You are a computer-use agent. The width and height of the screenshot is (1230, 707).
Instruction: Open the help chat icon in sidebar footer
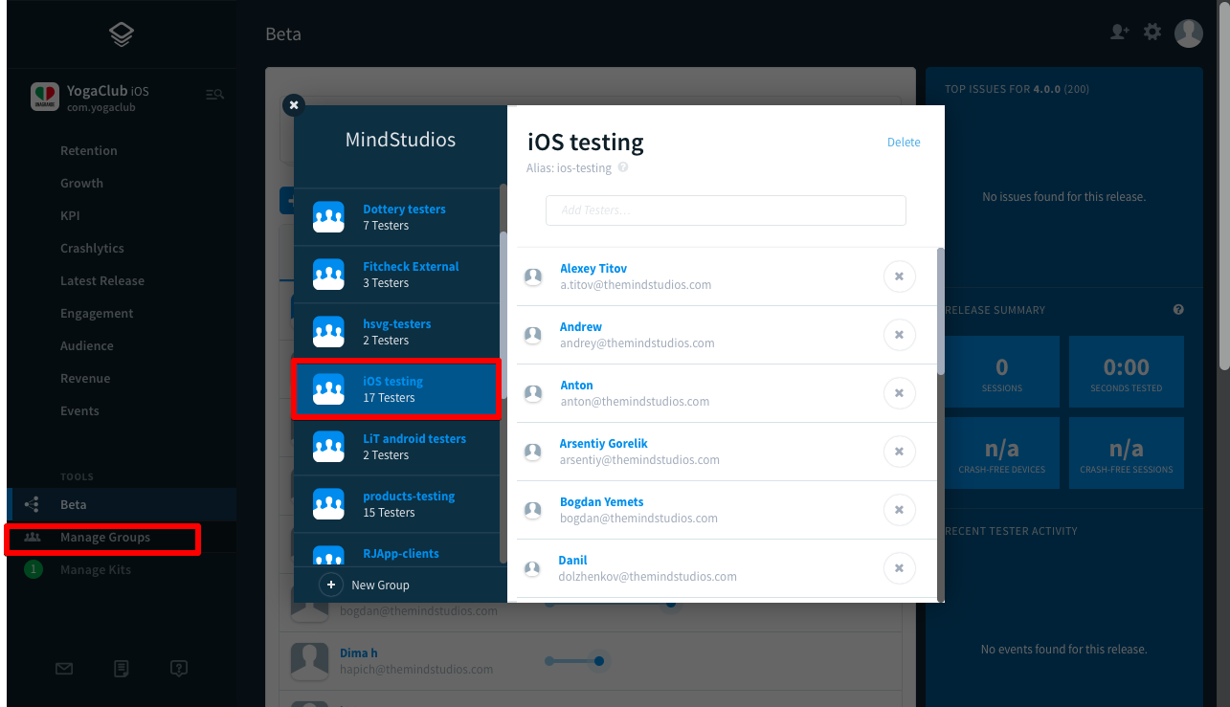click(x=178, y=669)
